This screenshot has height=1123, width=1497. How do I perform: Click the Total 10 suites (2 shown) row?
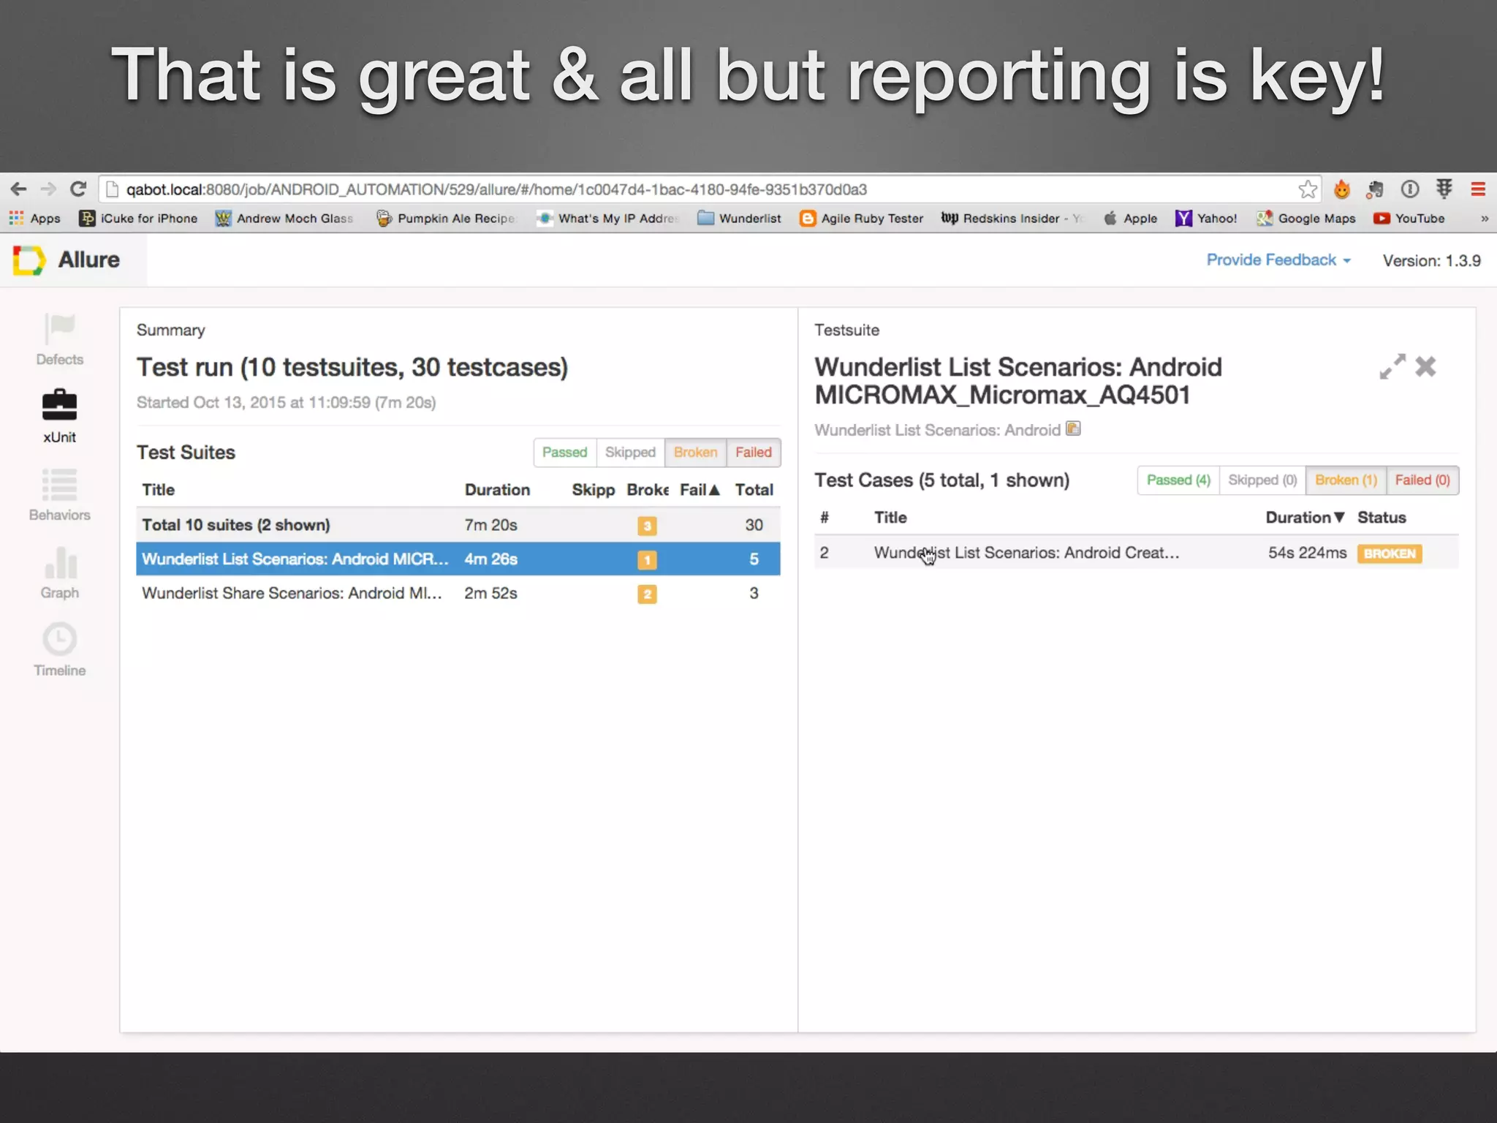[458, 525]
